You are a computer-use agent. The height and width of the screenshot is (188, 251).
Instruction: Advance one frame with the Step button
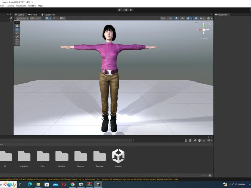[x=131, y=10]
